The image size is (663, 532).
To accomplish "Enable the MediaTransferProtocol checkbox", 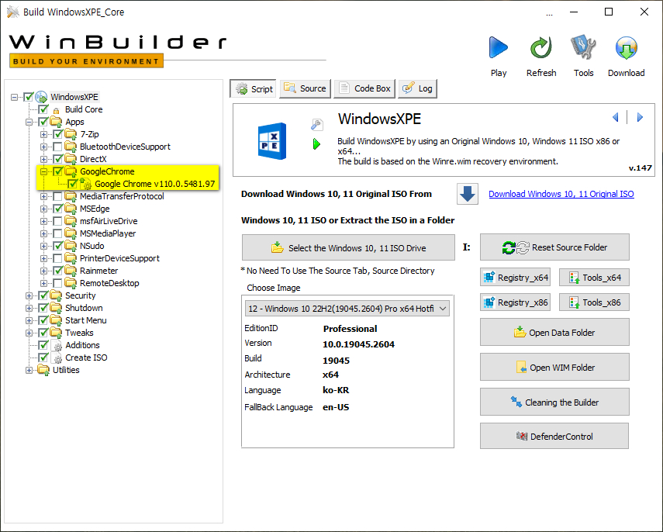I will click(x=58, y=196).
